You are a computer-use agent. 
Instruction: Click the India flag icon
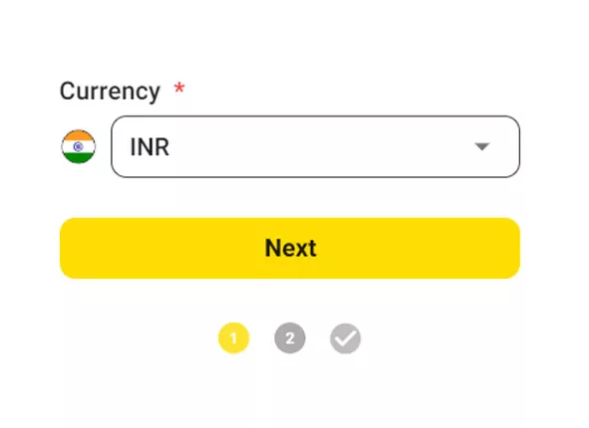pos(78,146)
